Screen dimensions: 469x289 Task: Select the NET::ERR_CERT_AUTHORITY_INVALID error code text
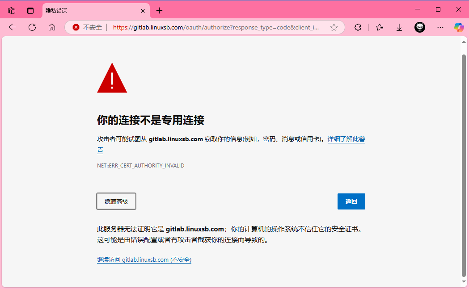coord(140,166)
